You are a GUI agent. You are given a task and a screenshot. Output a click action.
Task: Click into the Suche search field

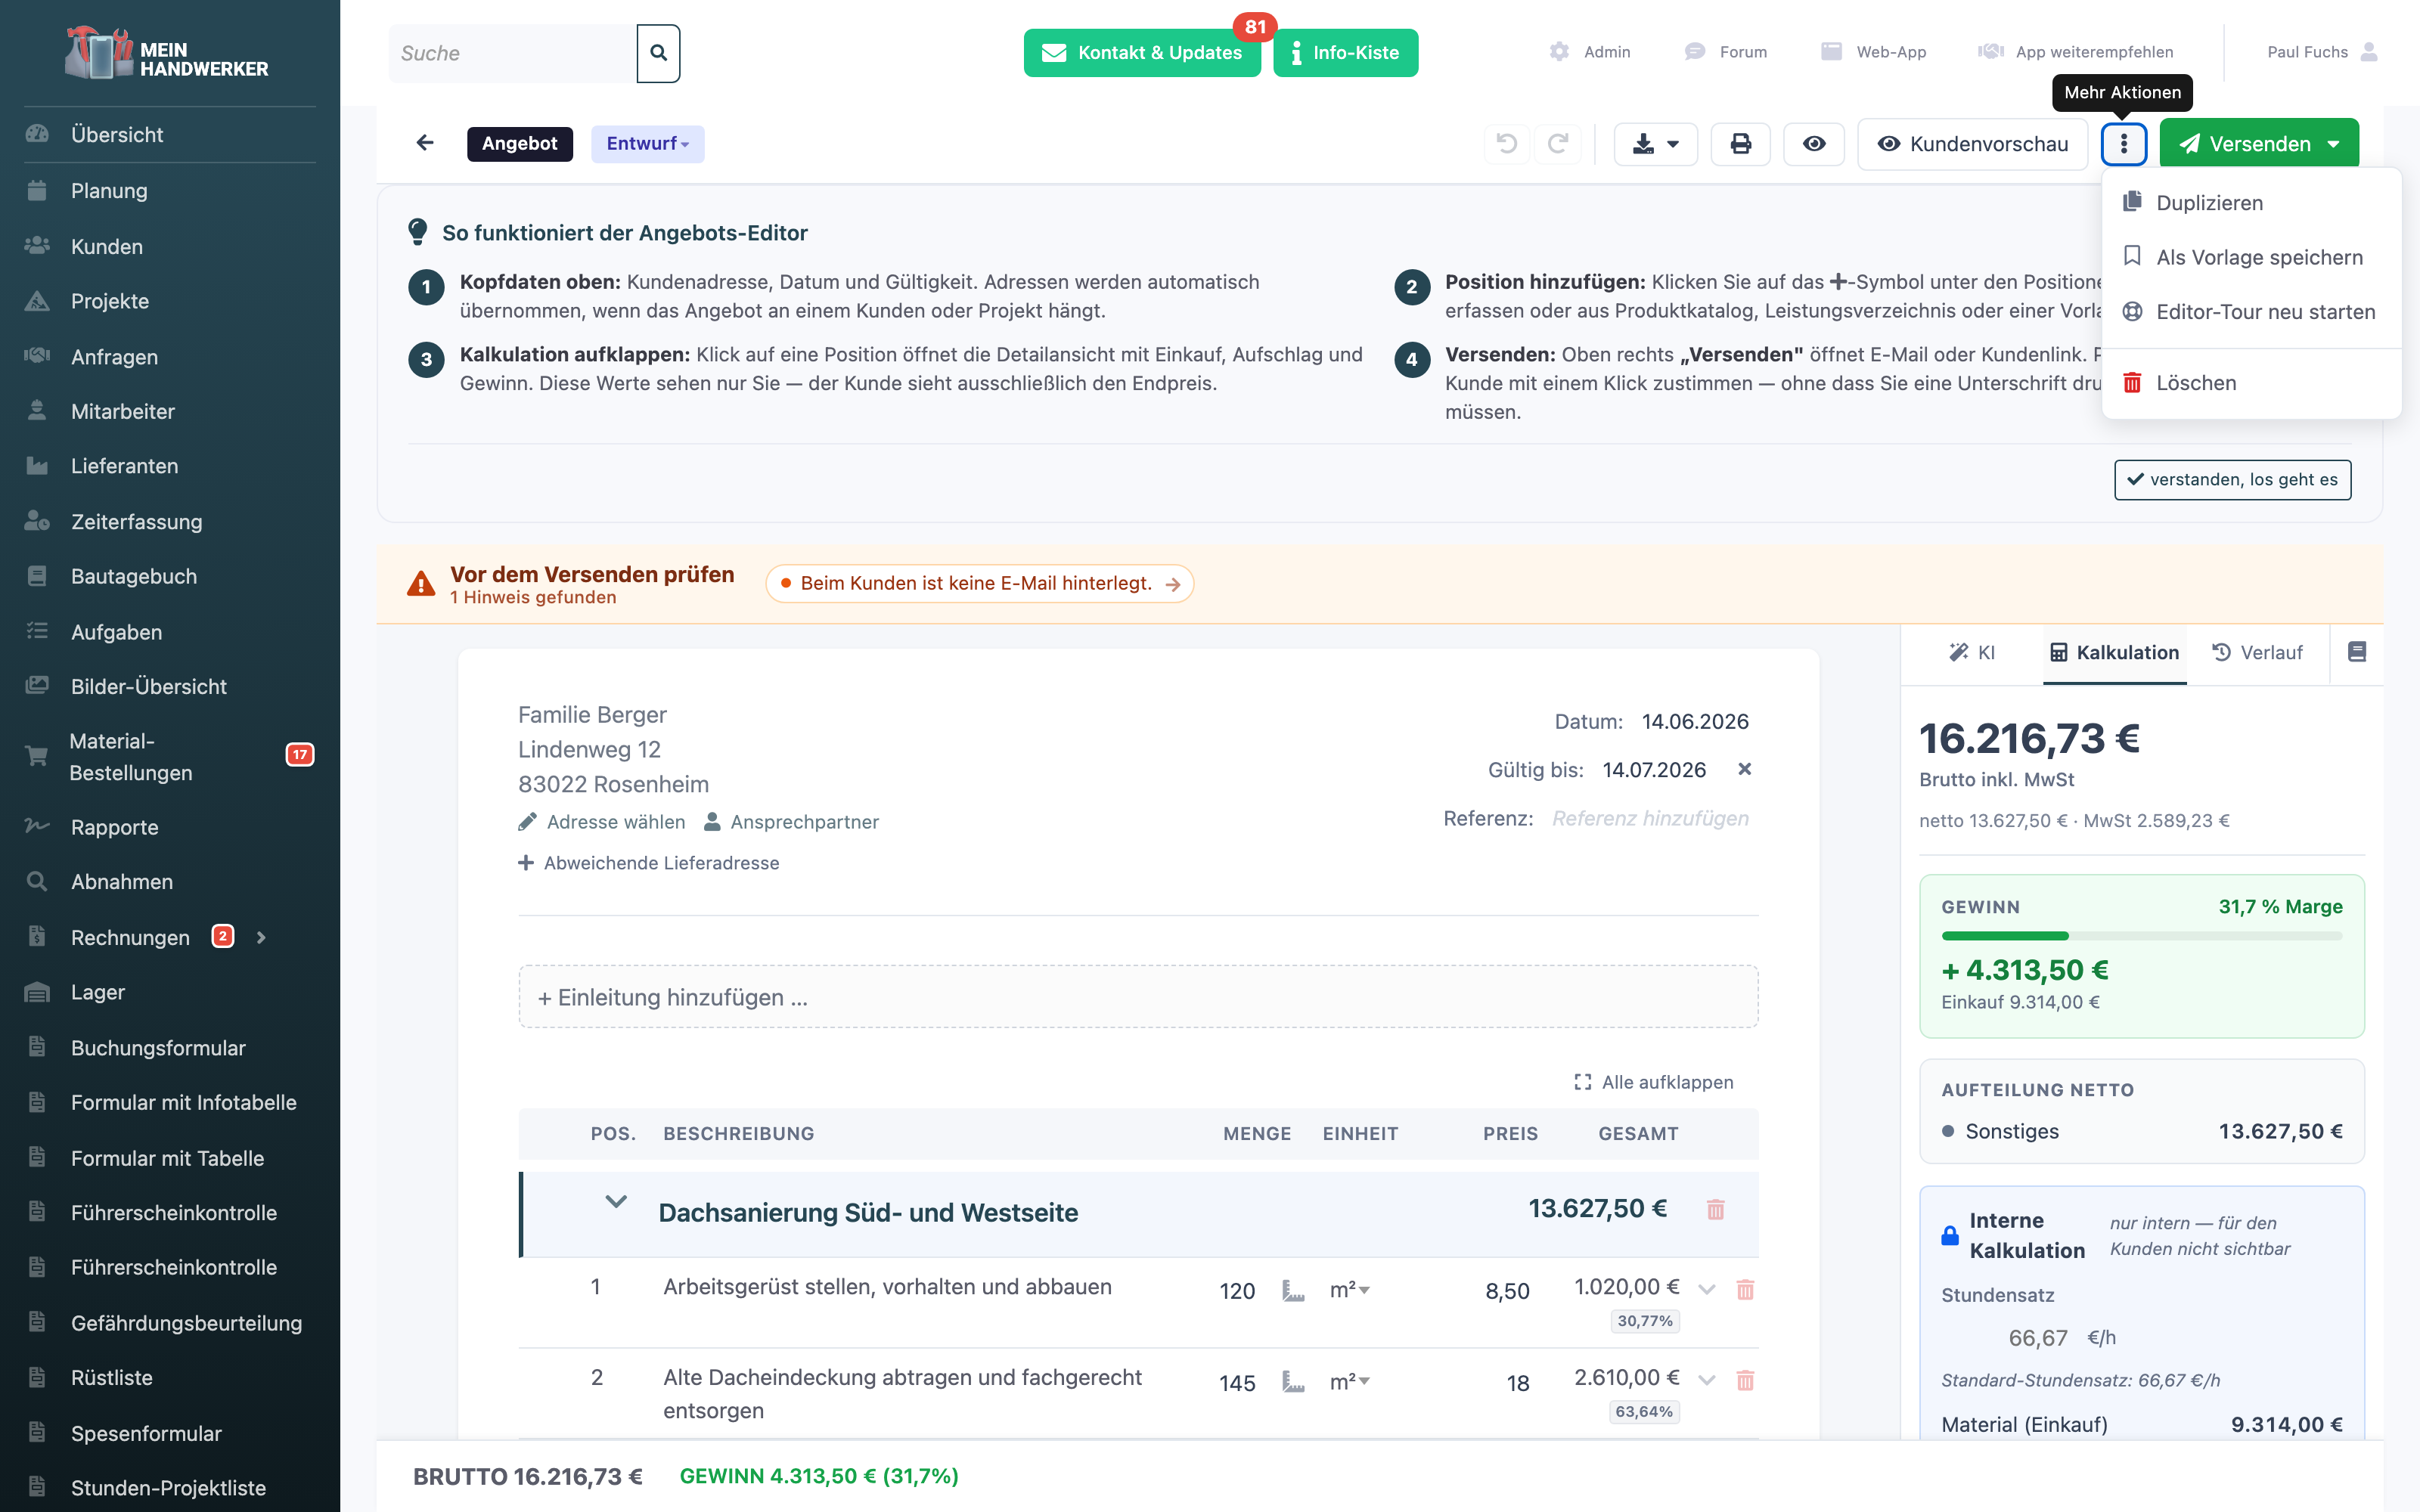pos(512,53)
